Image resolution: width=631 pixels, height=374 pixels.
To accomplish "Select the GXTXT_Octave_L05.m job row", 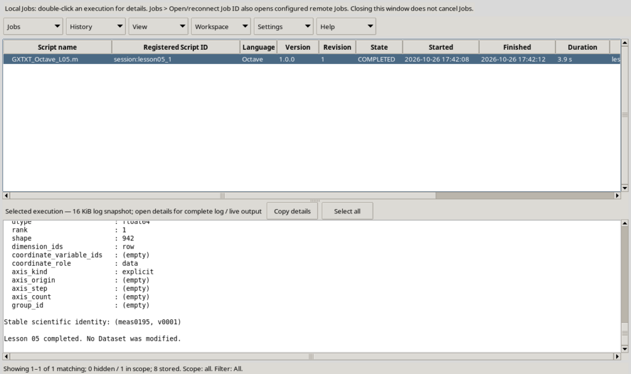I will point(312,59).
